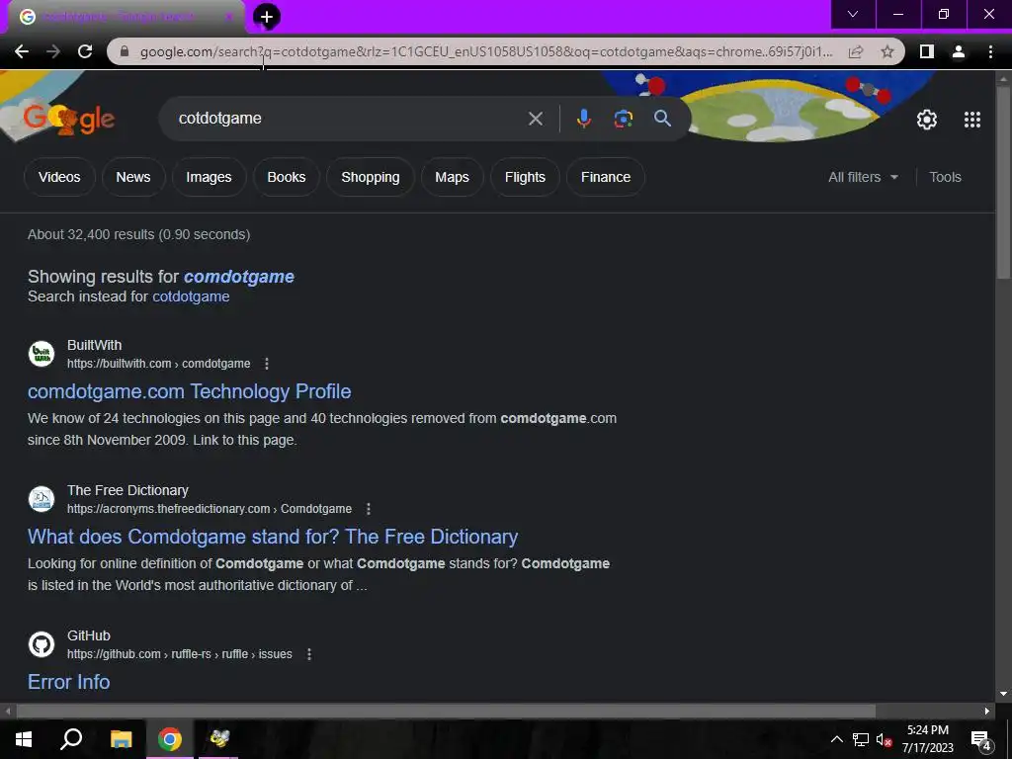Search instead for cotdotgame link

coord(191,296)
